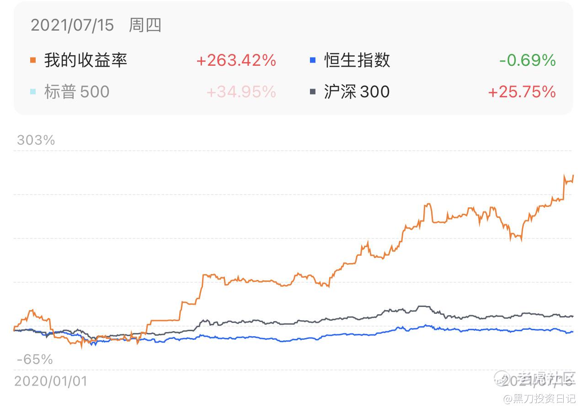Screen dimensions: 587x412
Task: Click the +25.75% CSI 300 value
Action: (522, 92)
